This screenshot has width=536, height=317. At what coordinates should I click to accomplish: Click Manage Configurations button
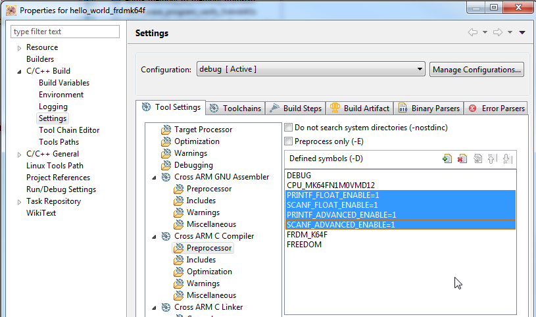[x=477, y=69]
